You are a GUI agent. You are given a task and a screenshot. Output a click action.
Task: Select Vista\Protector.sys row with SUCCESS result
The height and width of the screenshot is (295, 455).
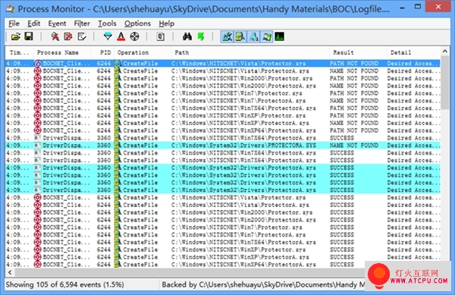click(223, 197)
